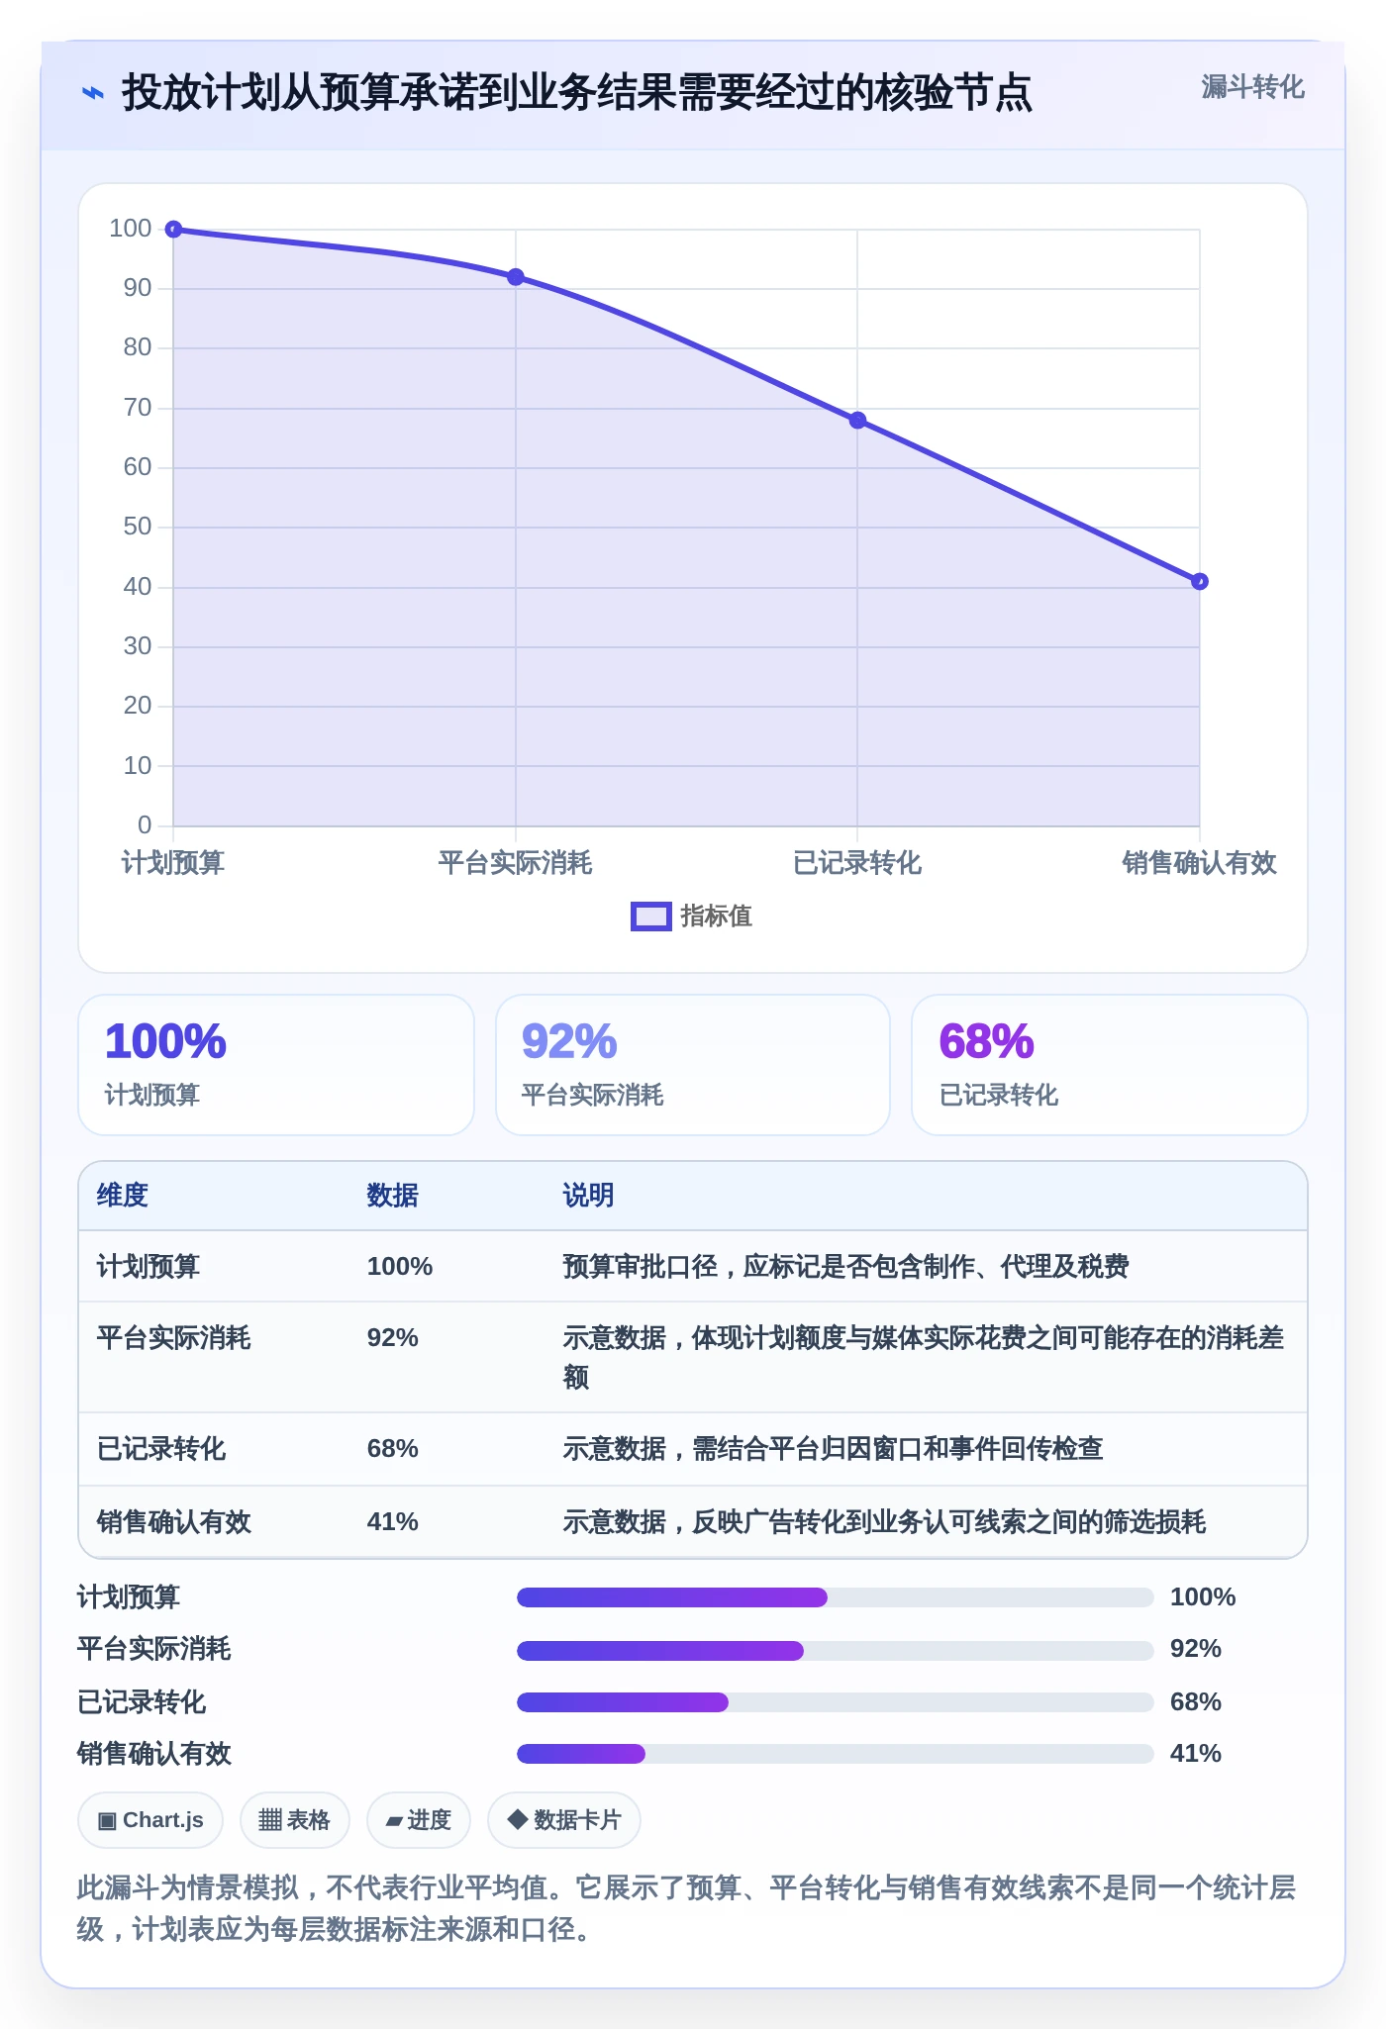
Task: Click the lightning icon beside the title
Action: click(x=92, y=94)
